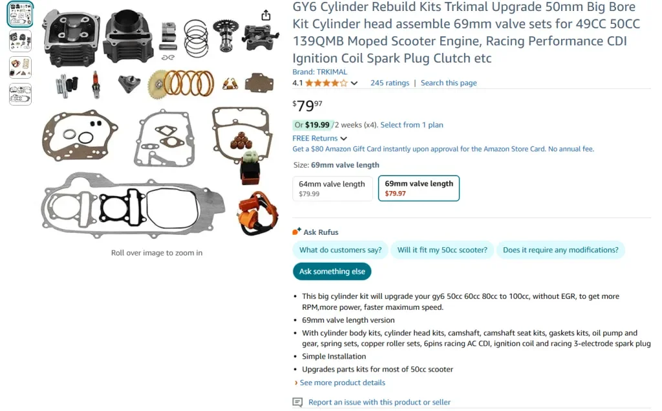
Task: Expand See more product details
Action: pos(342,383)
